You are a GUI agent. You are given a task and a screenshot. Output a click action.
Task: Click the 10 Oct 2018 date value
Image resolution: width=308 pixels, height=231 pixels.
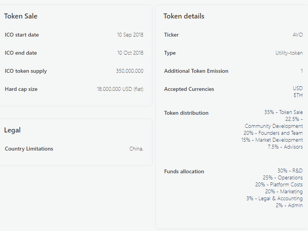point(130,53)
